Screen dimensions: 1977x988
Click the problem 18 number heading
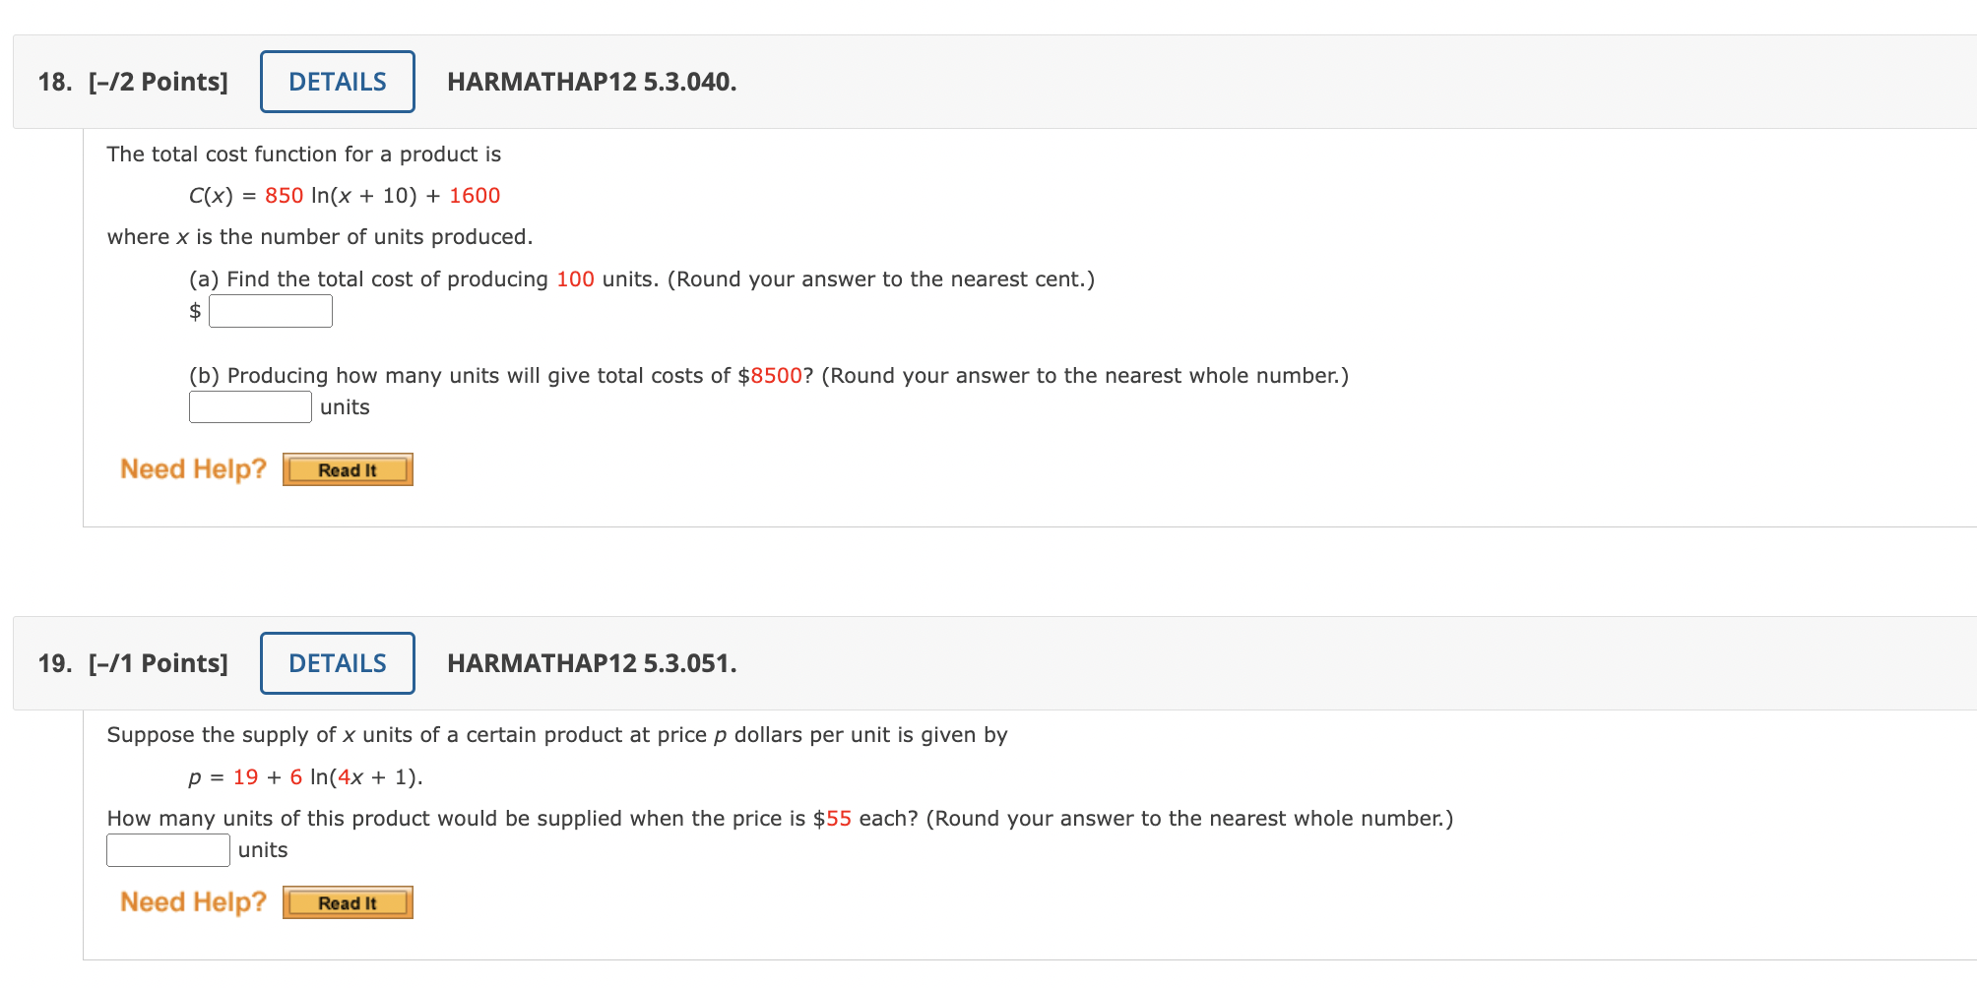53,81
